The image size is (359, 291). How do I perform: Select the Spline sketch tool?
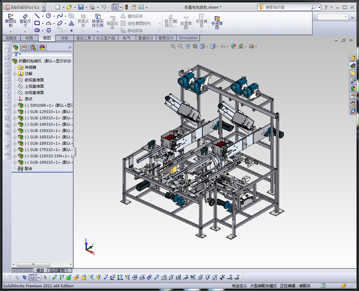tap(60, 16)
